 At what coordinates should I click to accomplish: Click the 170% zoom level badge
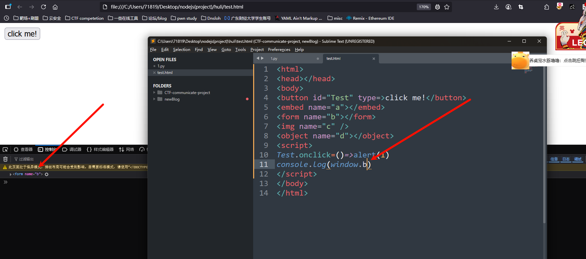[x=424, y=7]
